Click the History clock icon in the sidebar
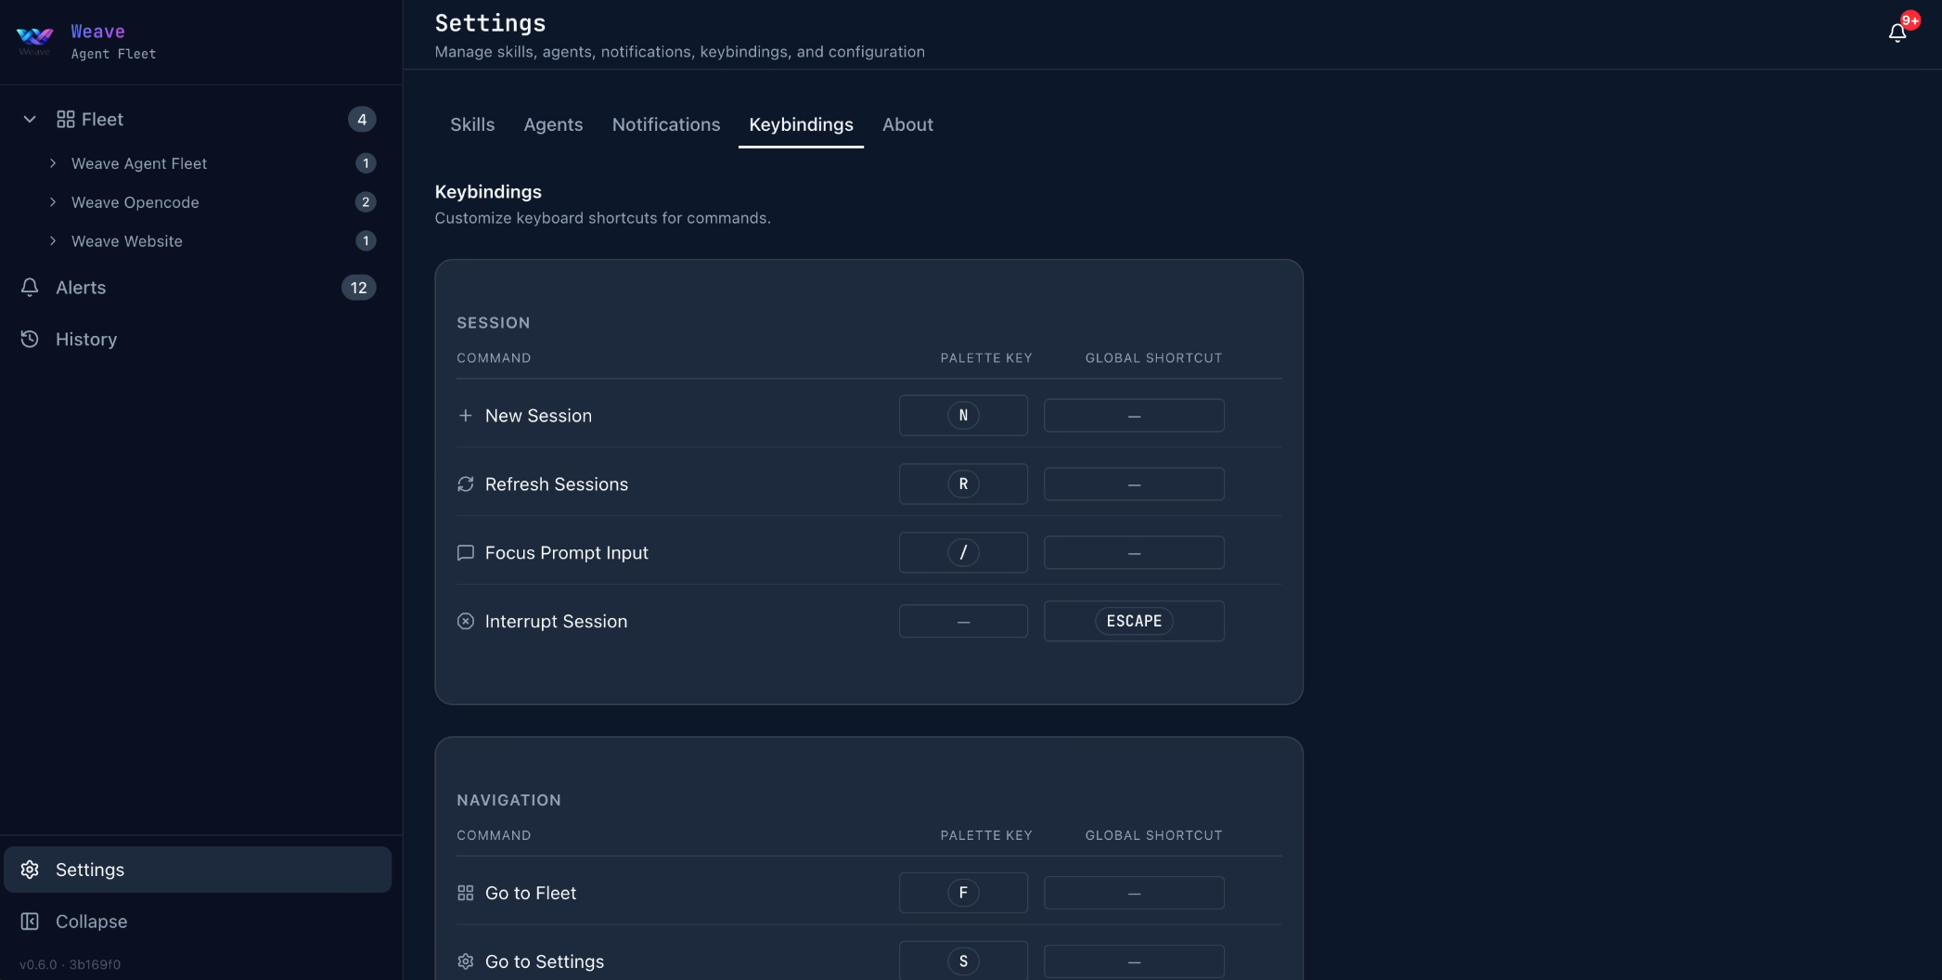This screenshot has width=1942, height=980. pos(30,339)
